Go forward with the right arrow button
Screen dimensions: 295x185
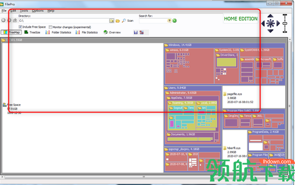click(x=9, y=20)
